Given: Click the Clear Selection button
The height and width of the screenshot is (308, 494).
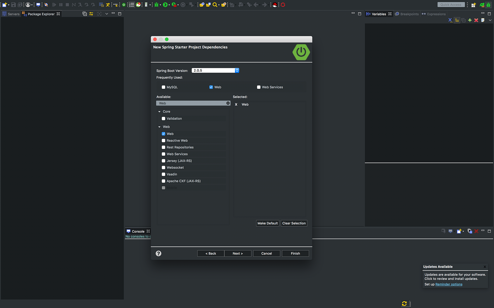Looking at the screenshot, I should pos(294,223).
